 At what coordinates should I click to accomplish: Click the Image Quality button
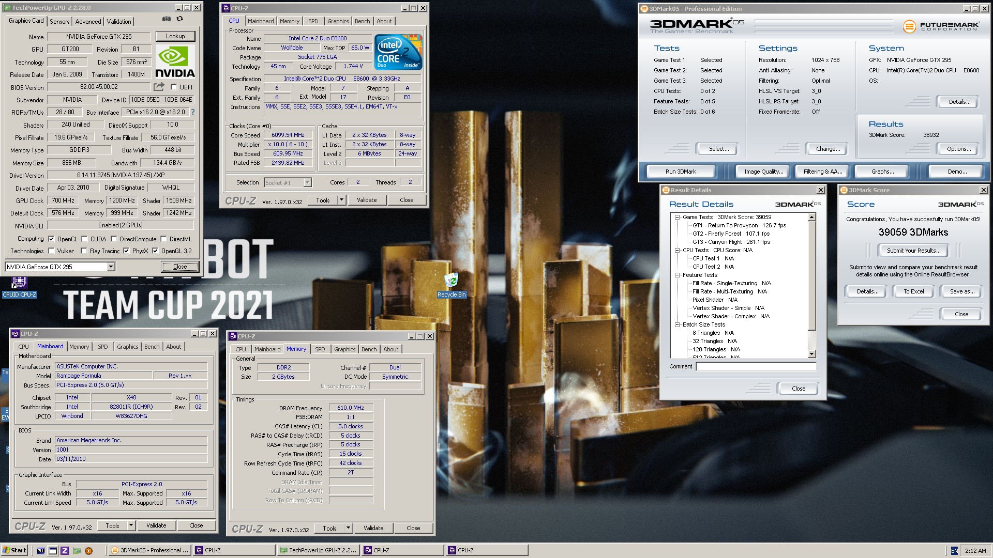[763, 172]
